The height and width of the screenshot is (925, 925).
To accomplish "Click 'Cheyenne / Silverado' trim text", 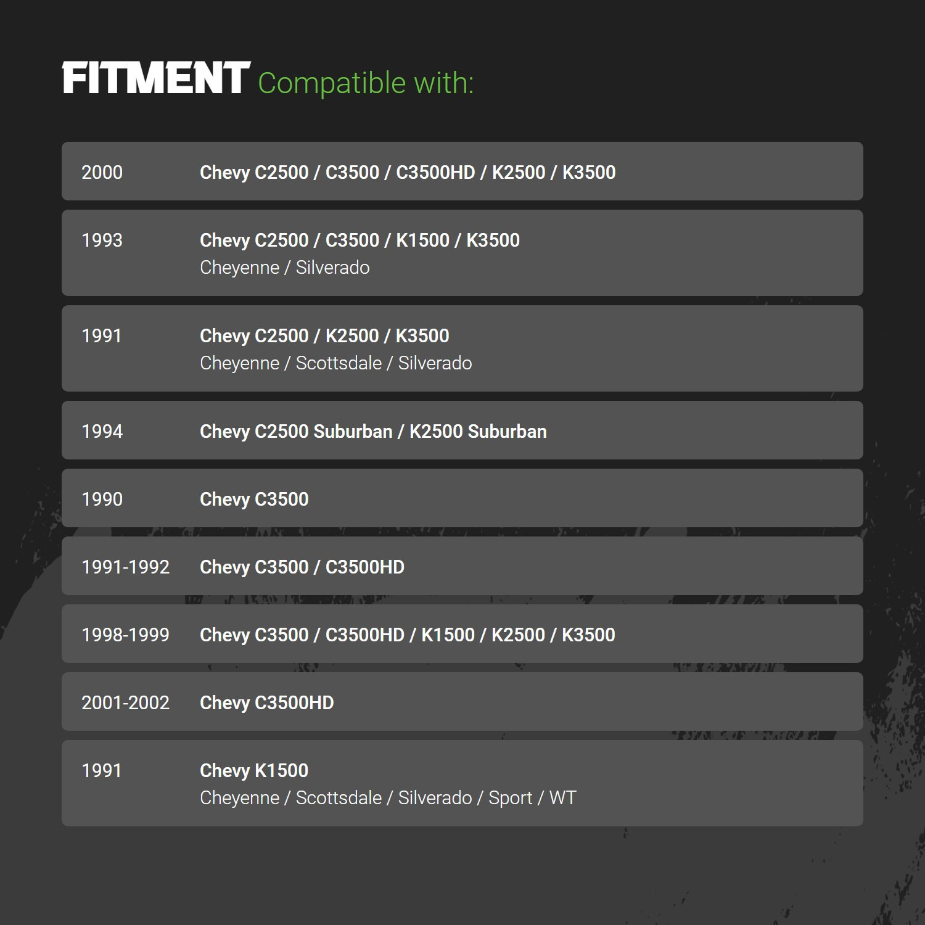I will tap(285, 268).
